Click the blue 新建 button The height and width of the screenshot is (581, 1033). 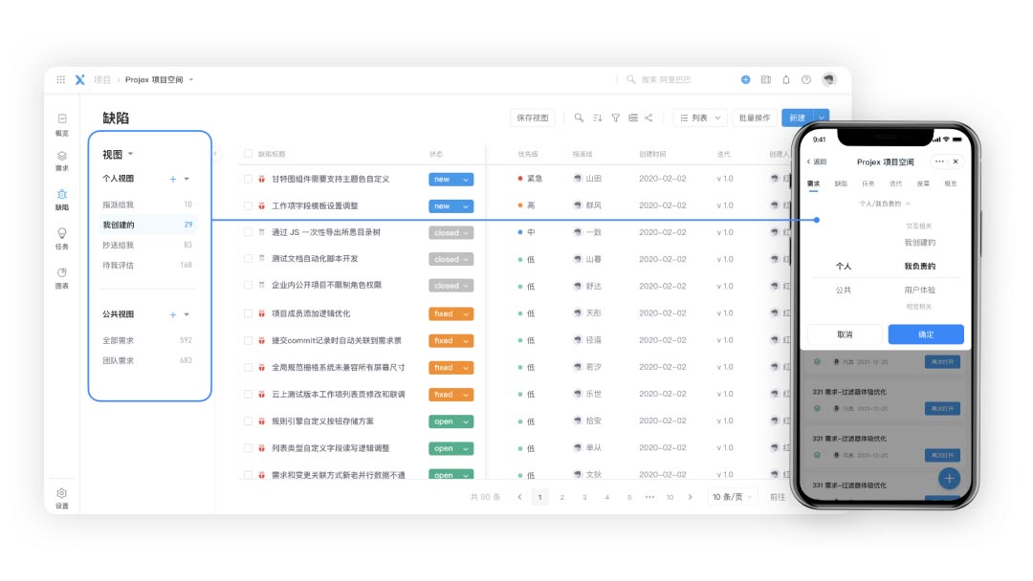tap(798, 118)
